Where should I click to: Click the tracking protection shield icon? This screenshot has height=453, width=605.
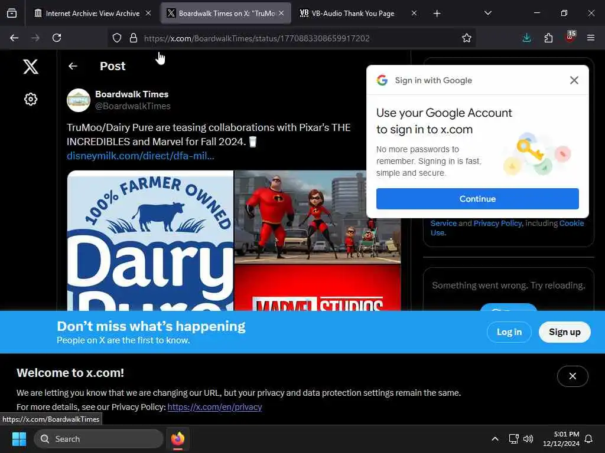(x=117, y=38)
